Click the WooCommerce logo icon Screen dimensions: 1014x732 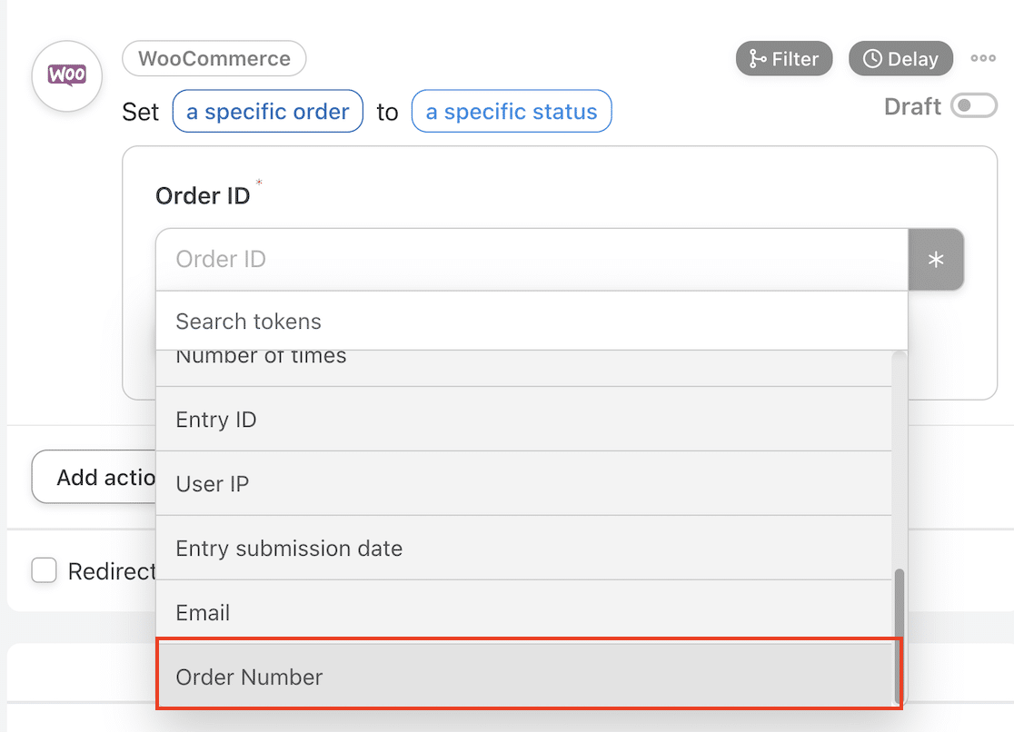coord(66,75)
